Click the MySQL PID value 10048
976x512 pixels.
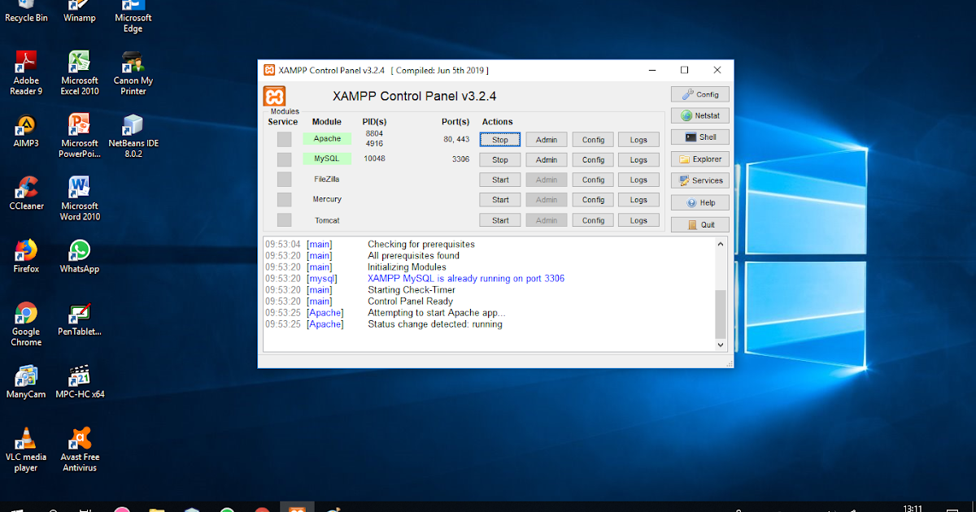click(x=374, y=158)
